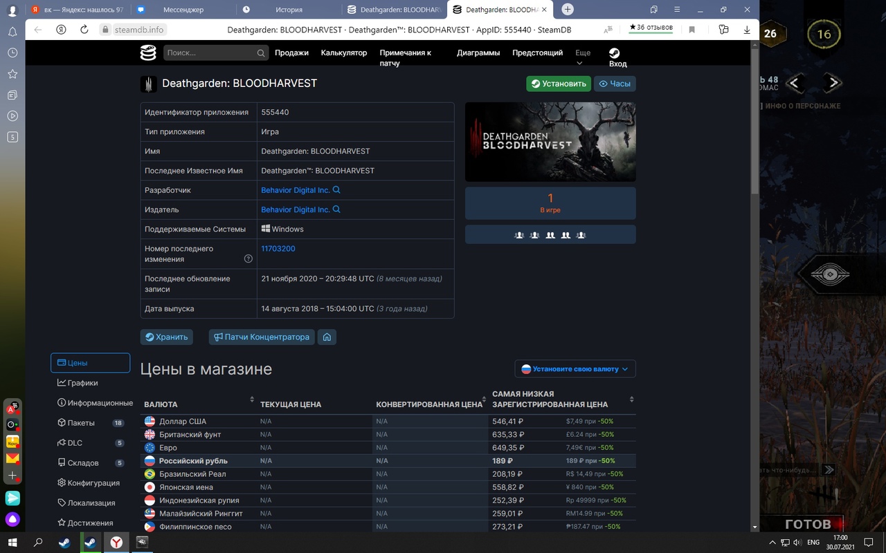Click the players В игре counter box

click(x=550, y=203)
